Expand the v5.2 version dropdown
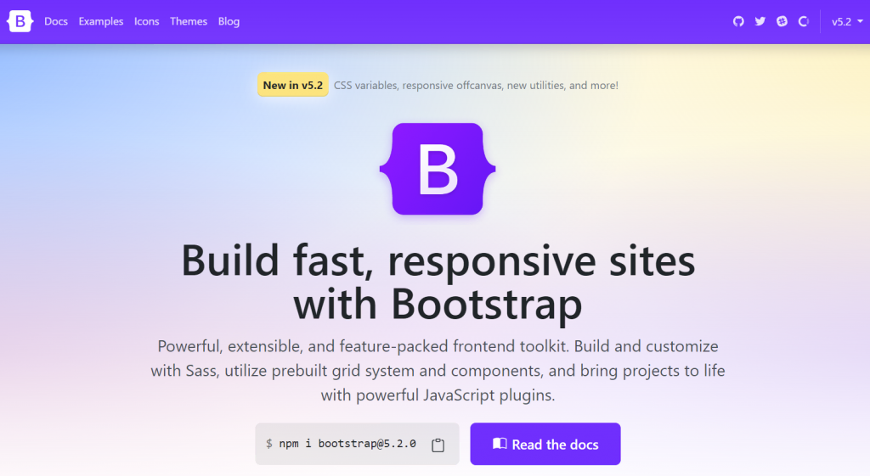This screenshot has width=870, height=476. point(847,21)
